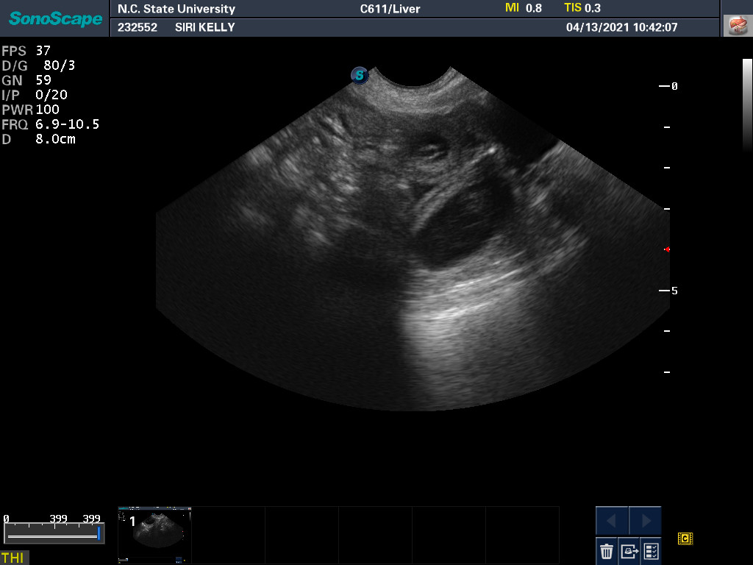Go to previous clipboard page arrow
This screenshot has height=565, width=753.
pyautogui.click(x=612, y=521)
